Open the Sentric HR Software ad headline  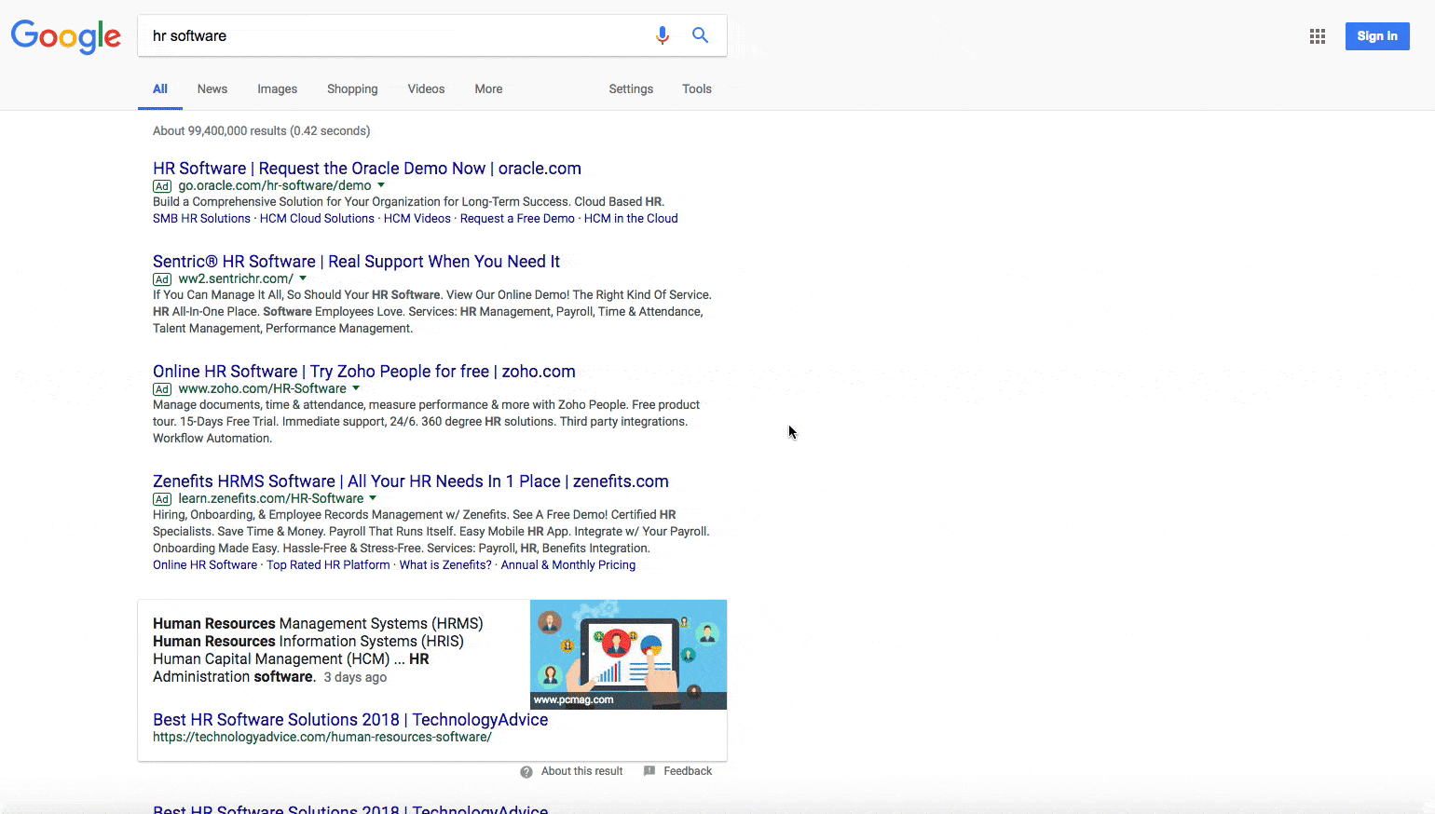pyautogui.click(x=356, y=262)
